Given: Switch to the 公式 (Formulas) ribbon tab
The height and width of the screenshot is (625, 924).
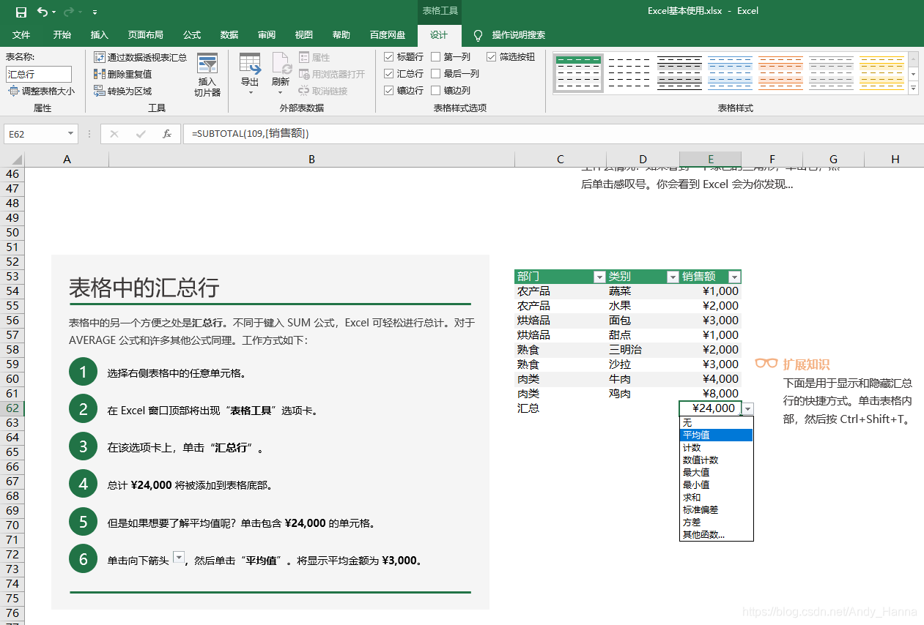Looking at the screenshot, I should click(192, 35).
